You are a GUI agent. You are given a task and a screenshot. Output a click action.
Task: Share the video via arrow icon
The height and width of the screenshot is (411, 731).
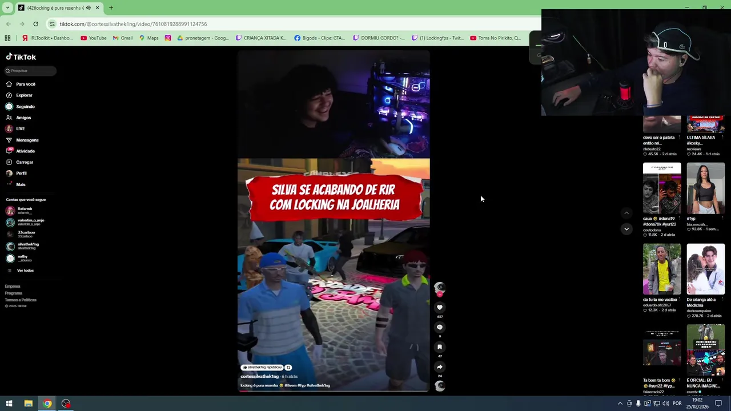tap(440, 367)
